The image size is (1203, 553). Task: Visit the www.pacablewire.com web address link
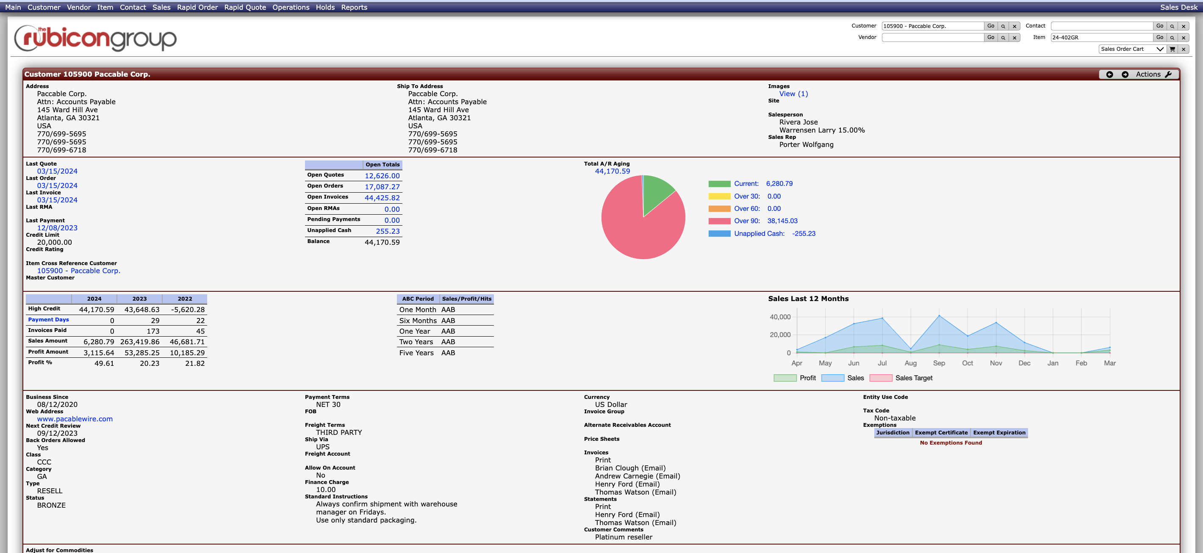coord(75,419)
